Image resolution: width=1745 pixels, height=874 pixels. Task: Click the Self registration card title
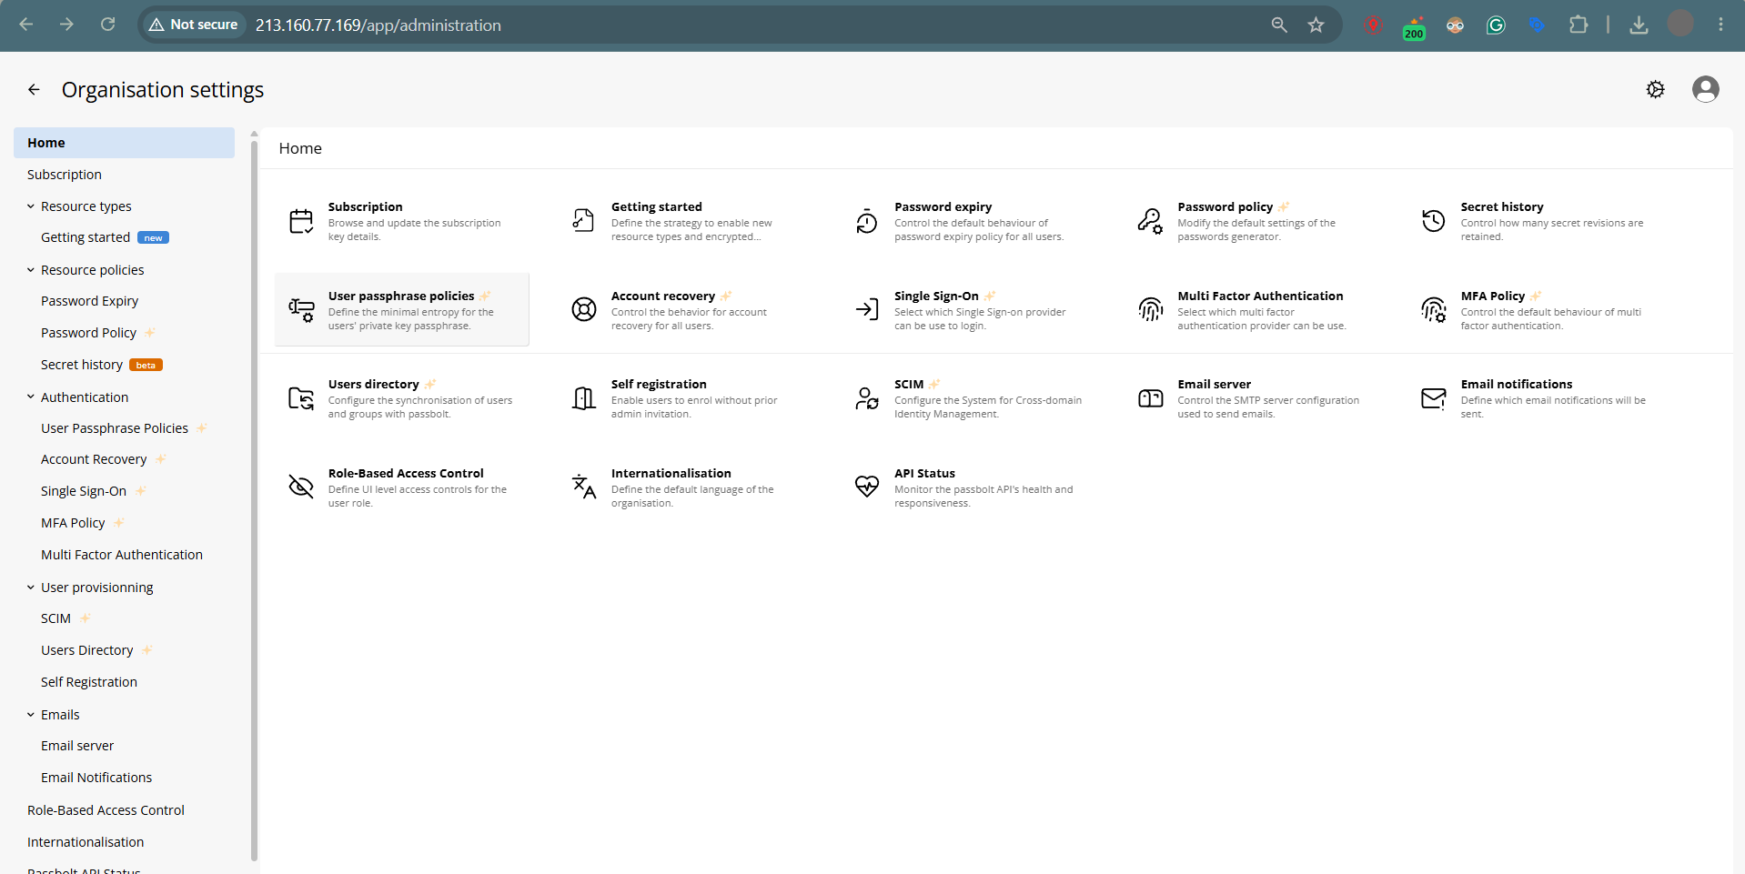click(659, 384)
